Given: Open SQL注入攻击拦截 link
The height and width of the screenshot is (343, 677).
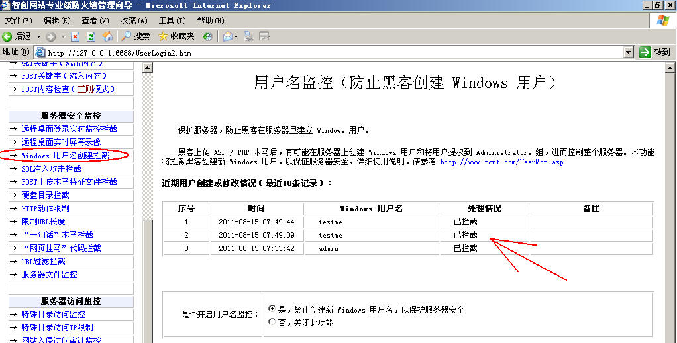Looking at the screenshot, I should (x=52, y=169).
